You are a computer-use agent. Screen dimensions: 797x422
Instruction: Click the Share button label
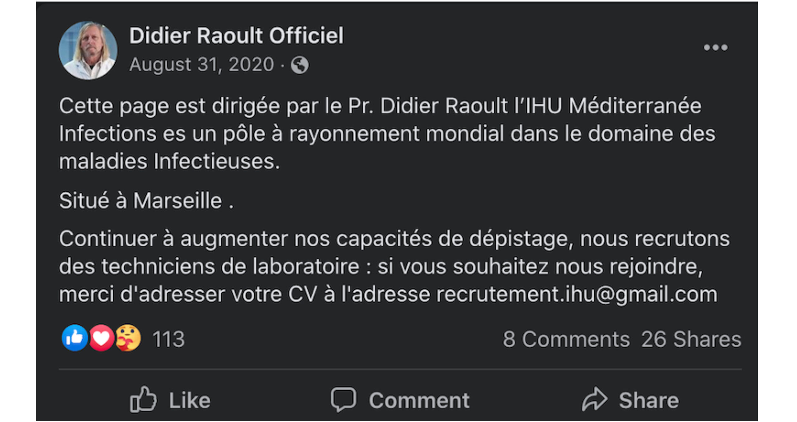[x=649, y=400]
